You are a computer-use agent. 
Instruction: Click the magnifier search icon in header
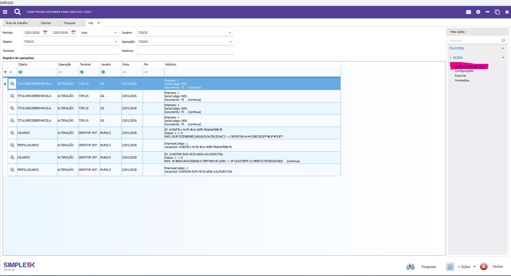pos(17,12)
